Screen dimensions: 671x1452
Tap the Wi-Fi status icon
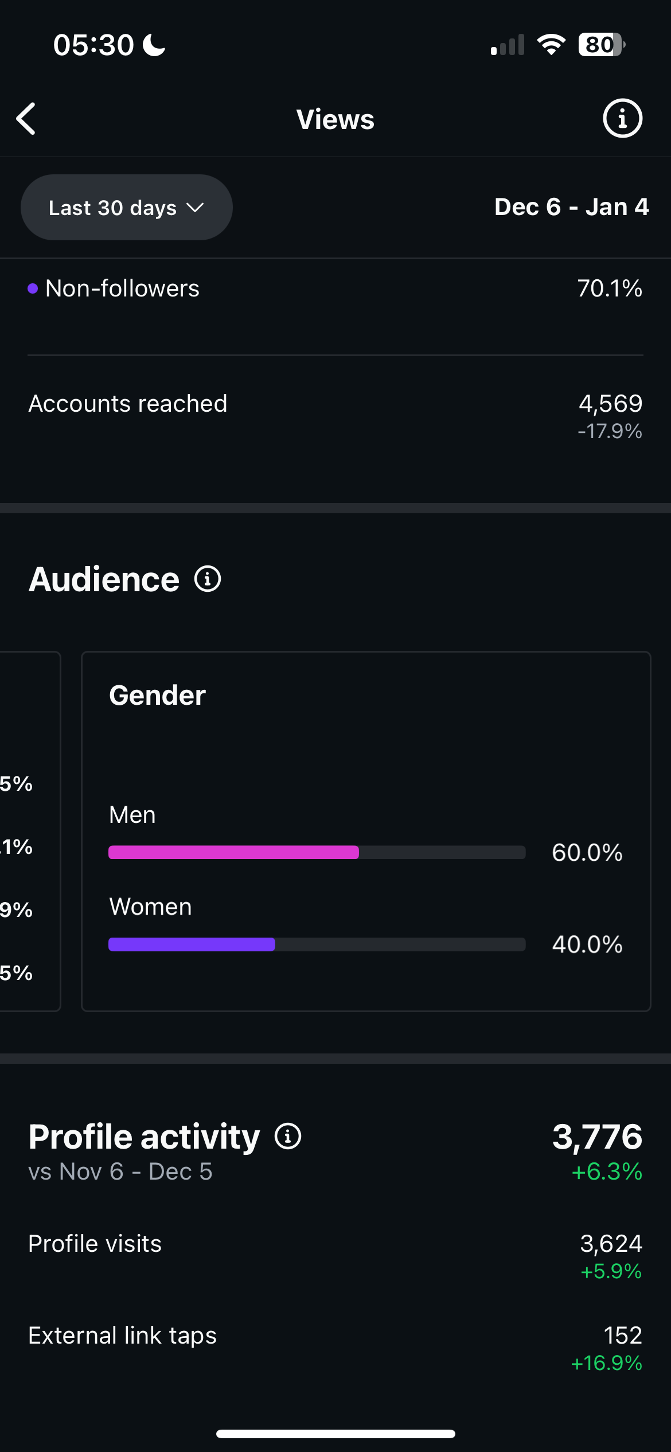click(551, 45)
